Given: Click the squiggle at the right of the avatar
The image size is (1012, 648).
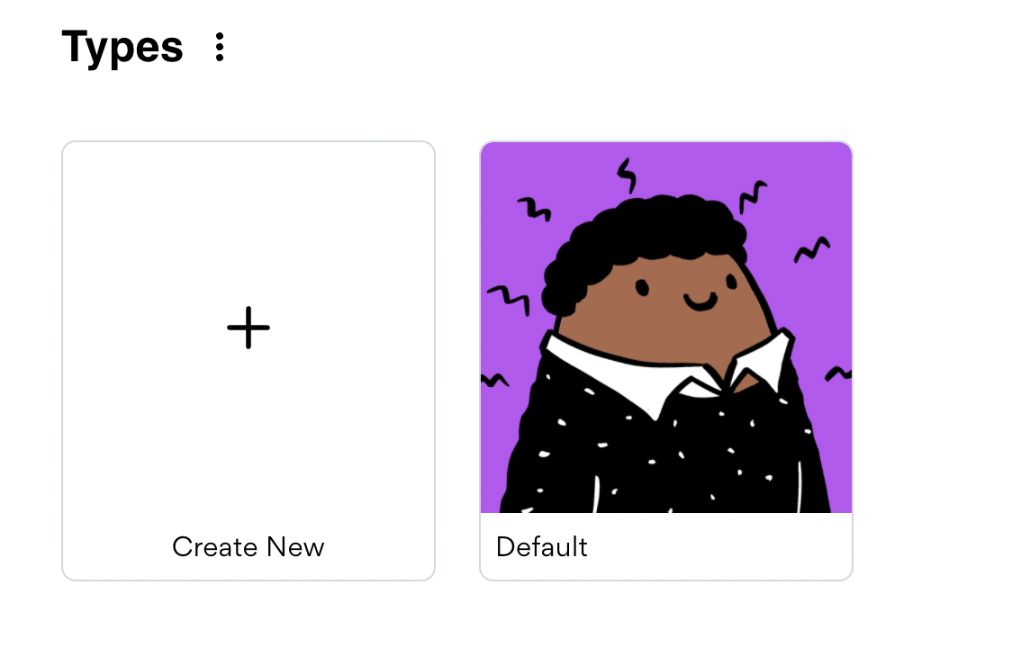Looking at the screenshot, I should pyautogui.click(x=812, y=249).
